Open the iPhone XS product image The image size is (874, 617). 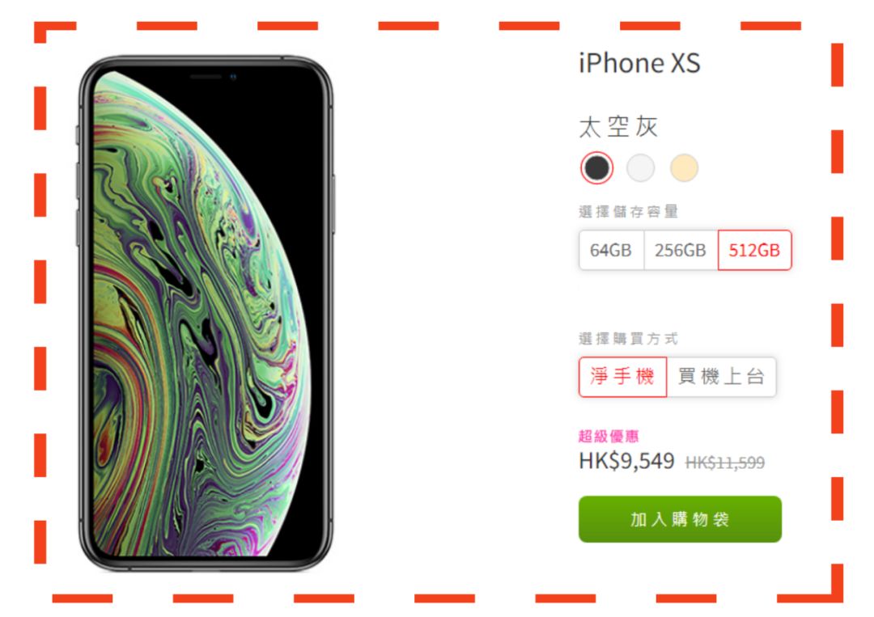click(x=206, y=314)
